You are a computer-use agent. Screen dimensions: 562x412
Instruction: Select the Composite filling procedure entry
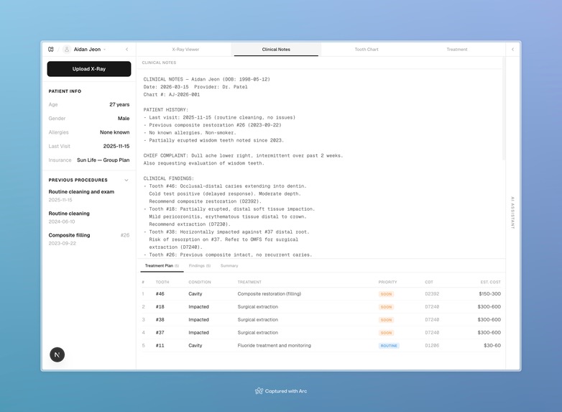click(89, 239)
